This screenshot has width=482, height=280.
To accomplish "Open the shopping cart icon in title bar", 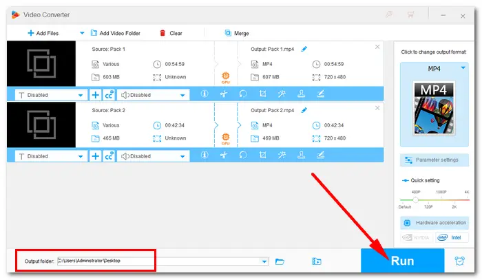I will pos(410,14).
